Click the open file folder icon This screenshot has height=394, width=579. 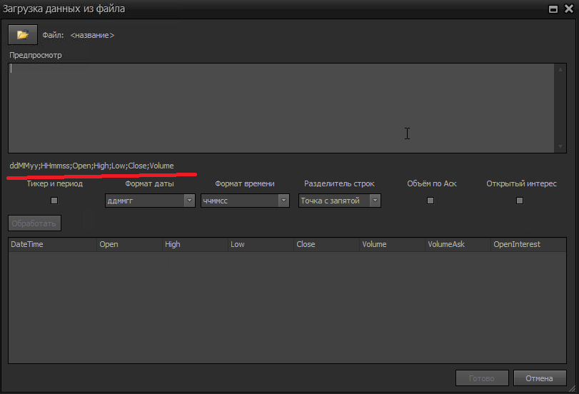(22, 34)
